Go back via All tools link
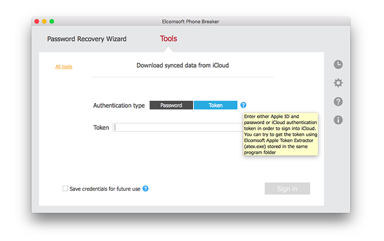Viewport: 384px width, 241px height. point(64,67)
